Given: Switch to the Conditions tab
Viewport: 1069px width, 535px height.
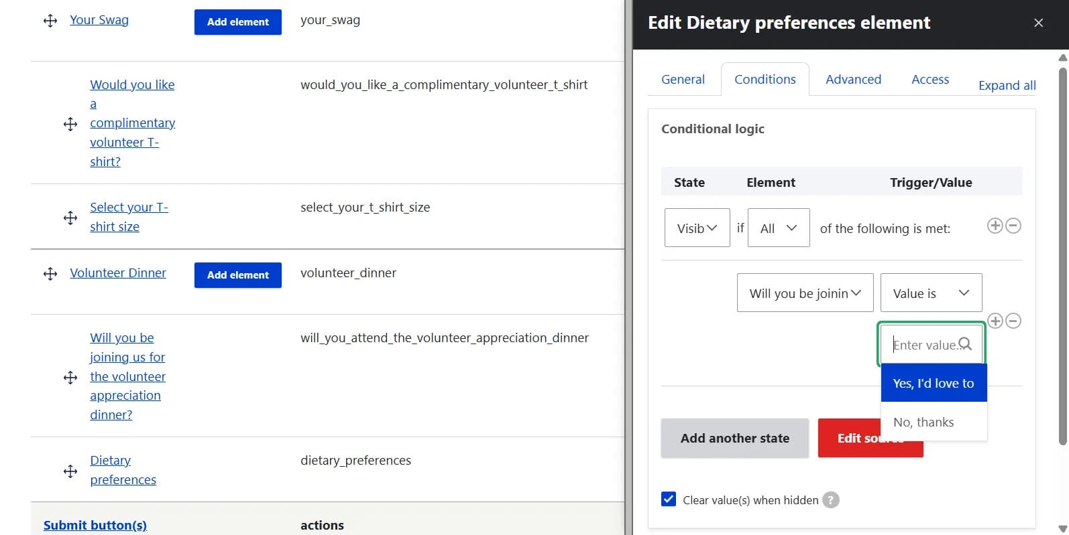Looking at the screenshot, I should pyautogui.click(x=765, y=79).
